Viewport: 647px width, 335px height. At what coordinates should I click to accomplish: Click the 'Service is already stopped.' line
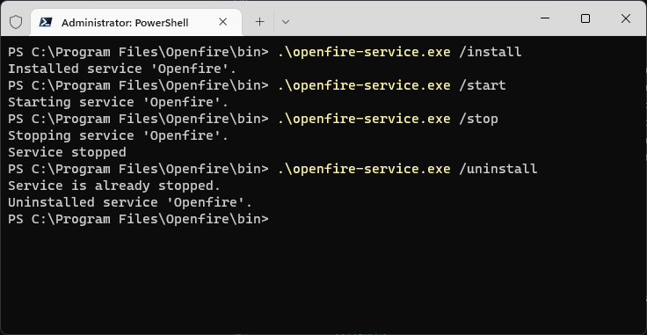pyautogui.click(x=114, y=186)
